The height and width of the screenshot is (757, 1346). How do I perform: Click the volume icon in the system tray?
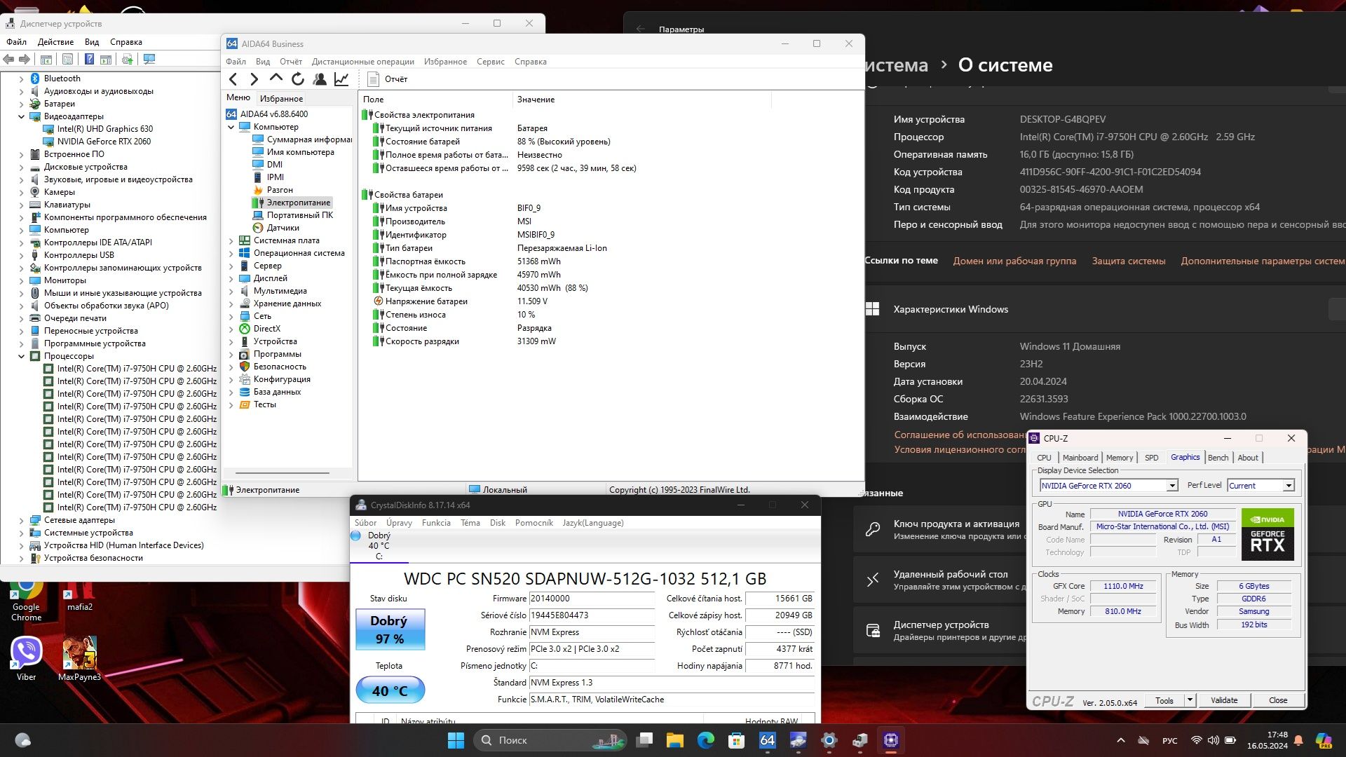(x=1213, y=740)
